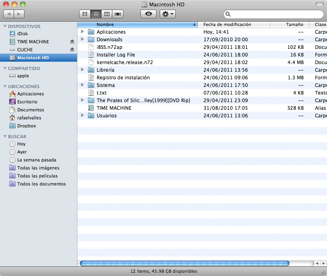The width and height of the screenshot is (327, 276).
Task: Switch to icon view
Action: tap(85, 14)
